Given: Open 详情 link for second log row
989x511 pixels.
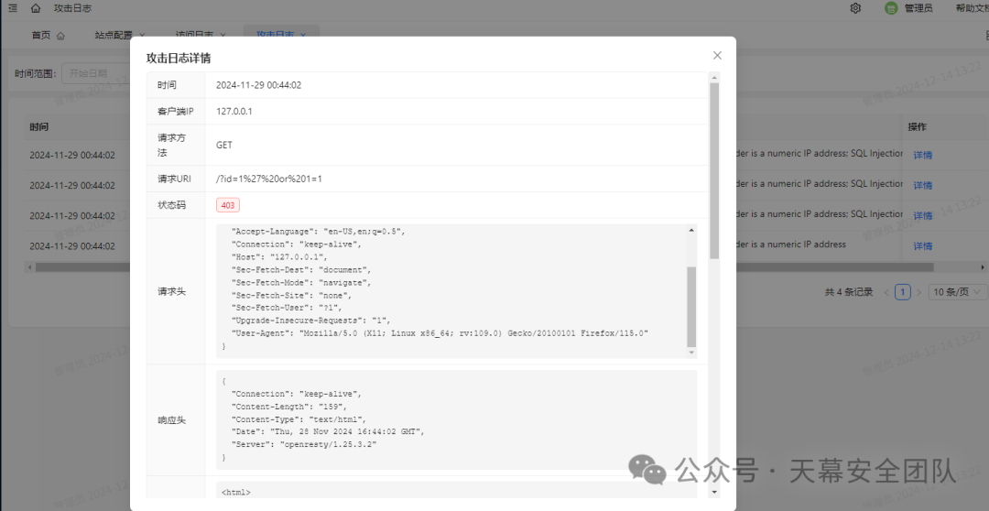Looking at the screenshot, I should pyautogui.click(x=923, y=185).
